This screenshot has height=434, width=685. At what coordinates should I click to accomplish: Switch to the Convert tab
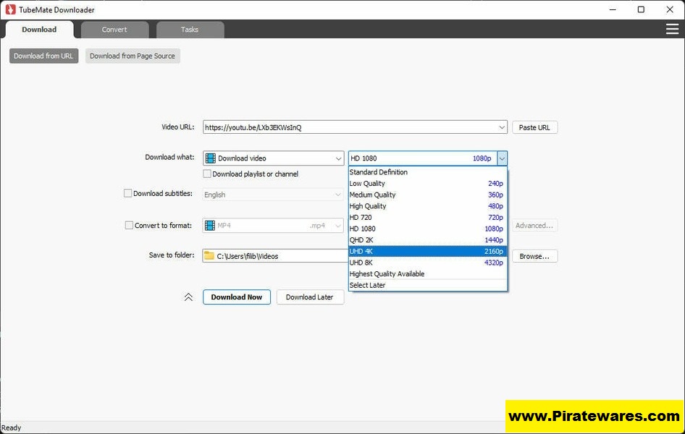coord(114,30)
